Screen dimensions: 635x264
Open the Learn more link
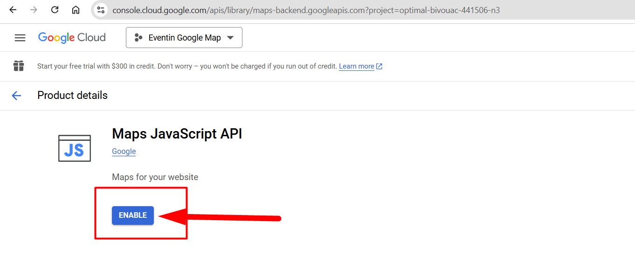coord(356,66)
